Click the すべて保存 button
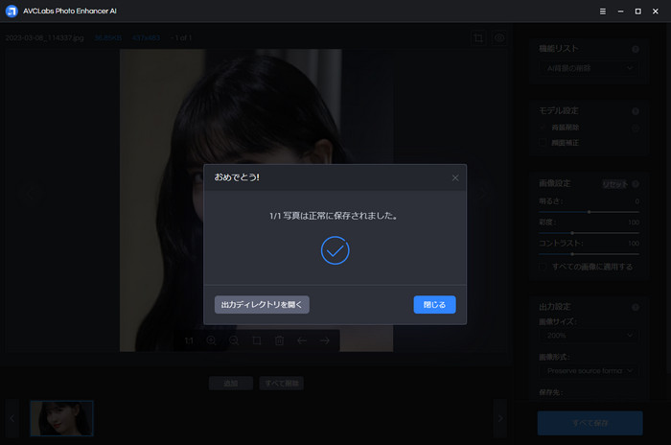This screenshot has height=445, width=671. [x=590, y=423]
